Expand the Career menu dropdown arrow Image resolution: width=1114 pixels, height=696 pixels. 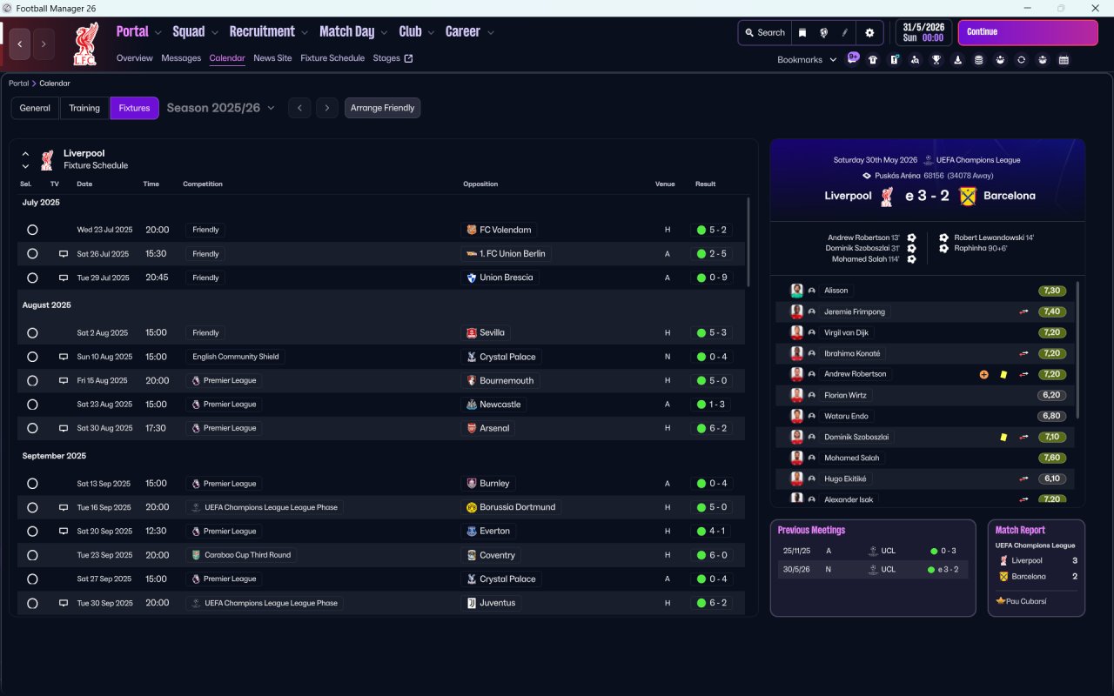pos(490,33)
